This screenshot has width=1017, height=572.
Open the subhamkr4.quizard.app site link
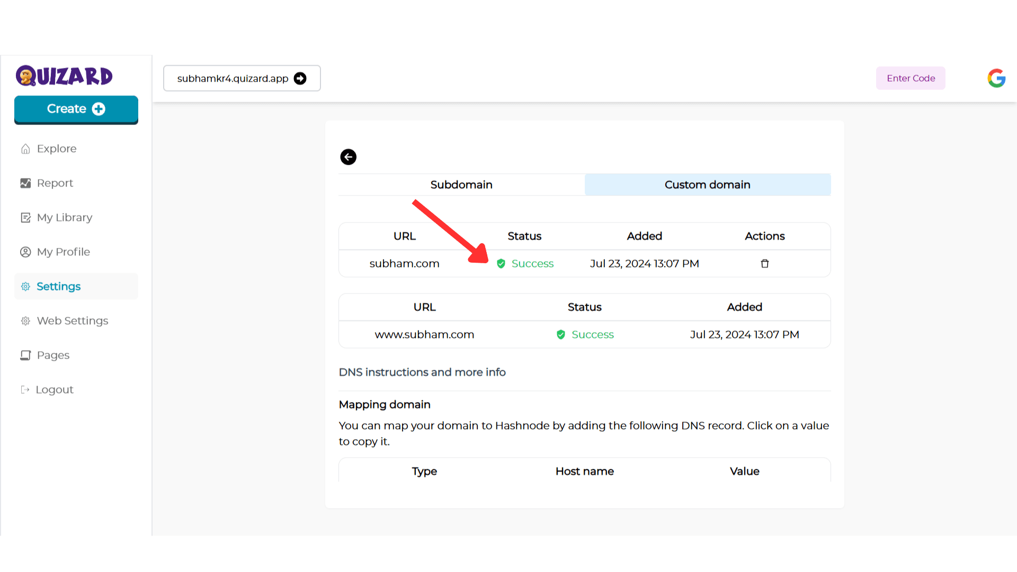(x=242, y=78)
